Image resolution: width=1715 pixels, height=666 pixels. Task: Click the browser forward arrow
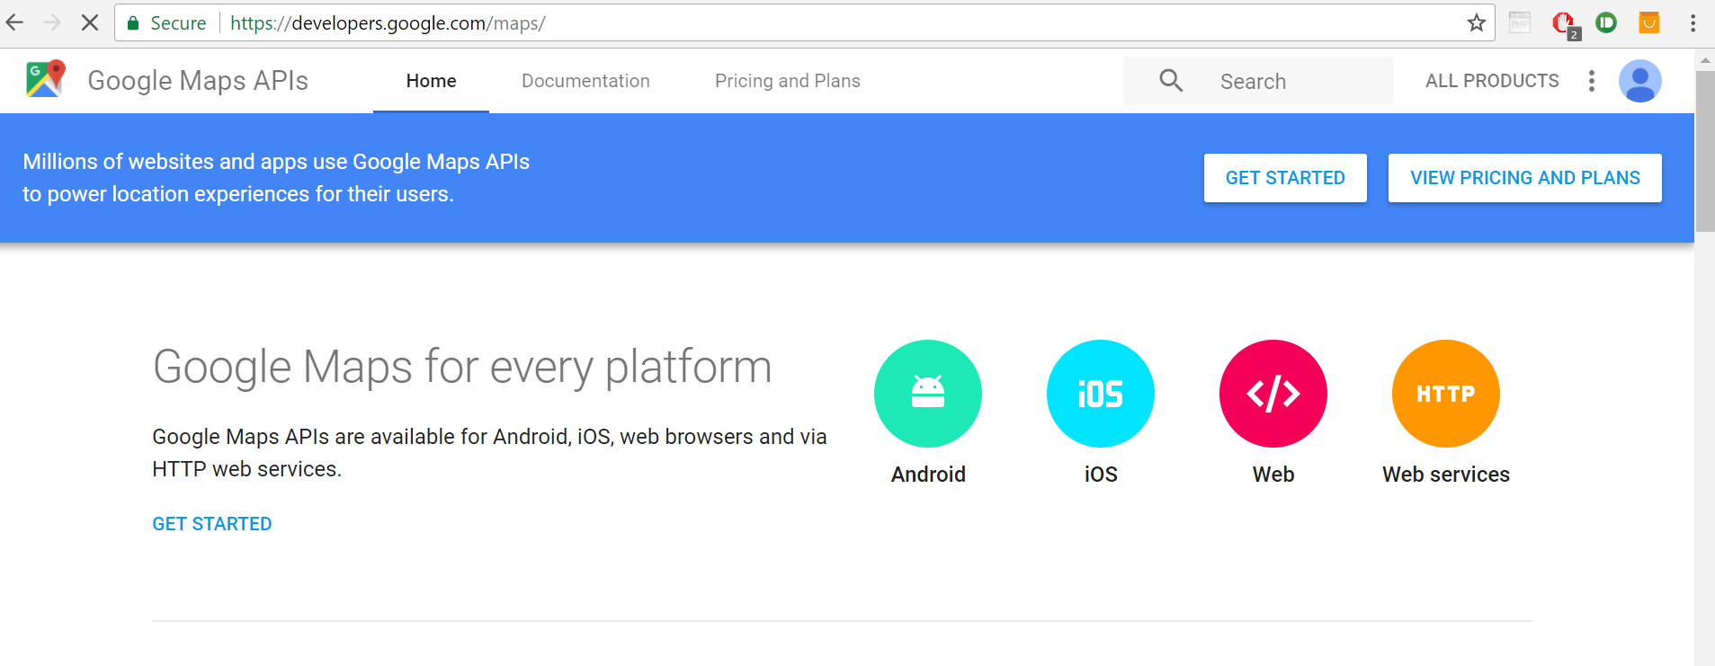52,22
